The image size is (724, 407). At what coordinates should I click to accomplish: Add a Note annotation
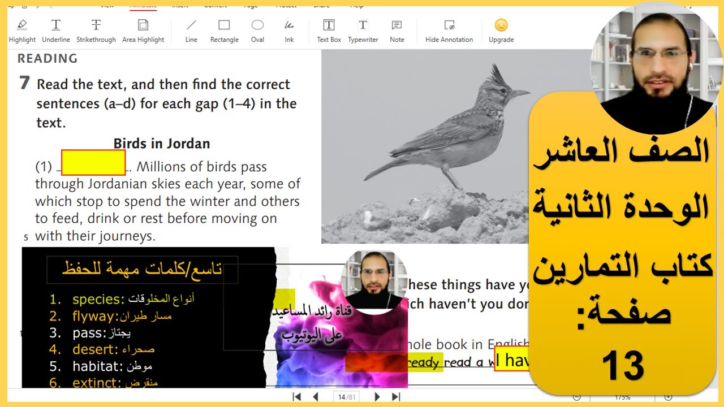(397, 31)
